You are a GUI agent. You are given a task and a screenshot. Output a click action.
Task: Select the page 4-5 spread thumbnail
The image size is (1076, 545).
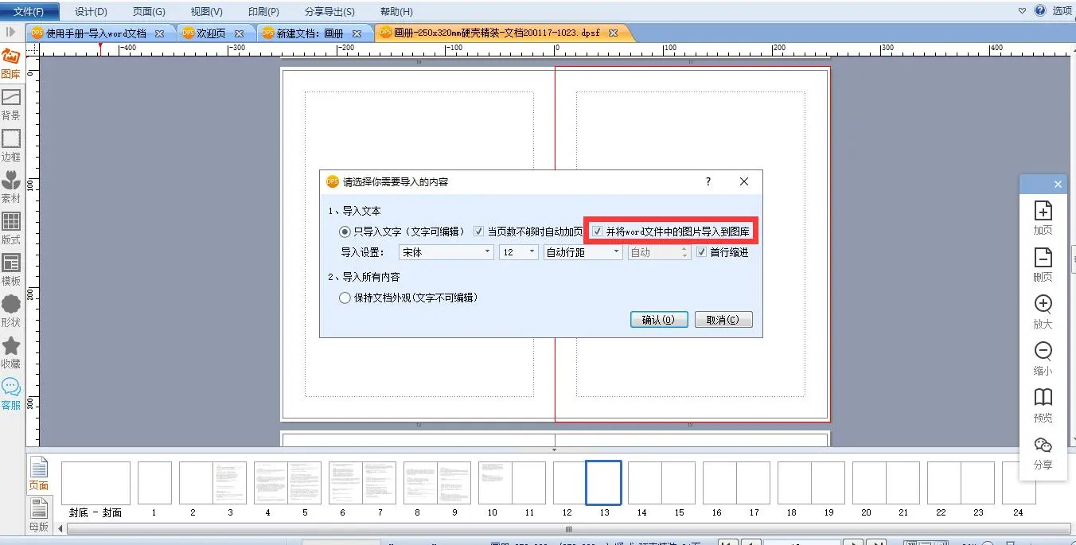[x=287, y=483]
